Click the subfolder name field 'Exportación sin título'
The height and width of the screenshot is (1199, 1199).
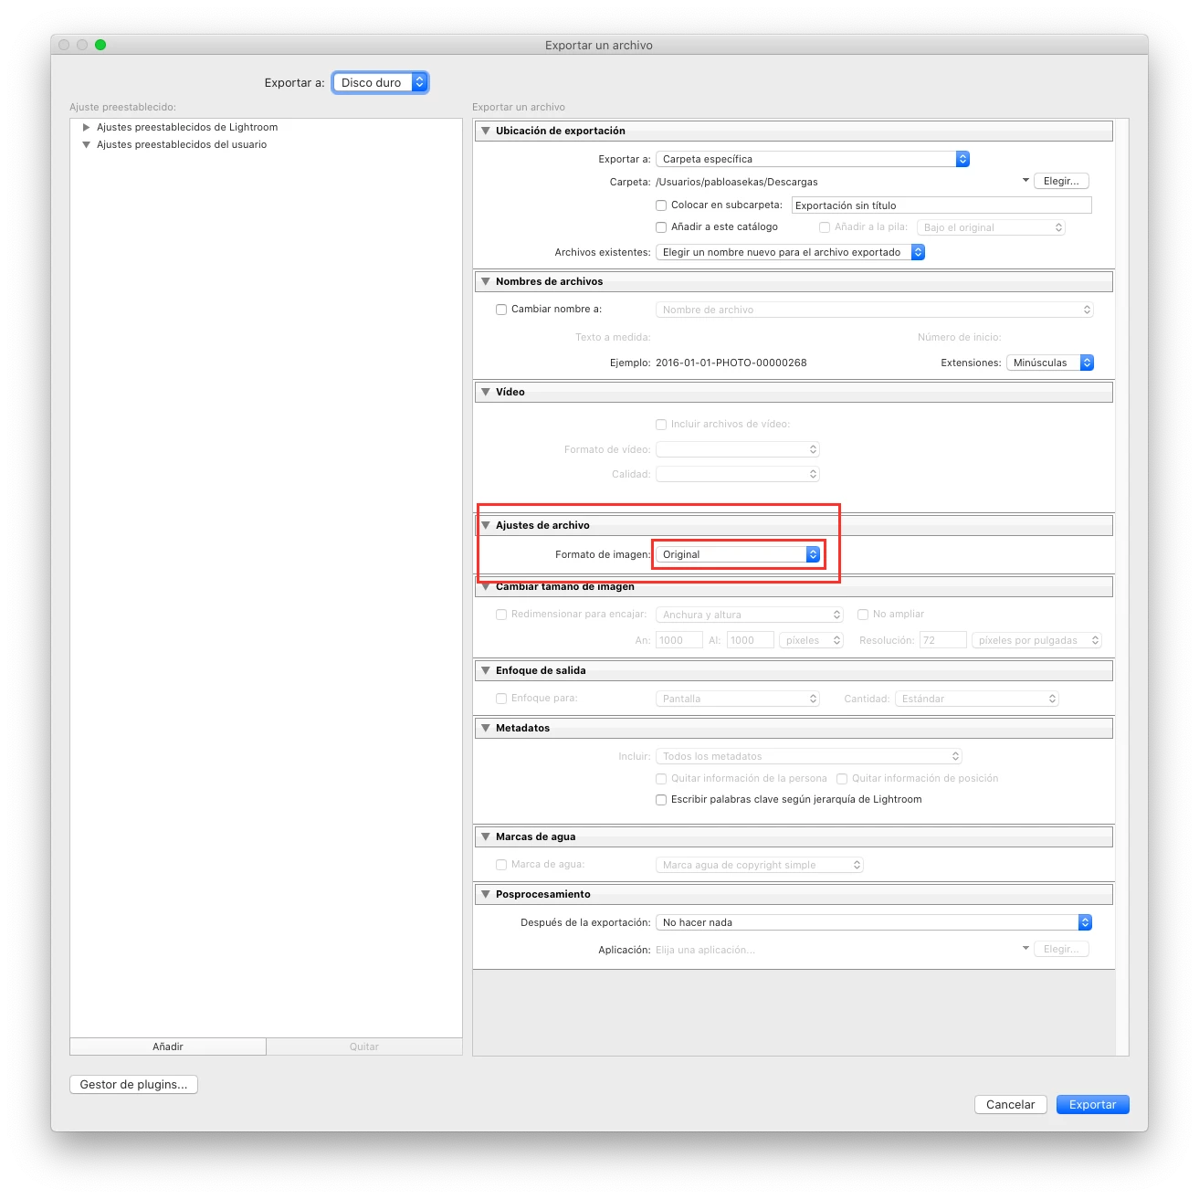[x=941, y=205]
